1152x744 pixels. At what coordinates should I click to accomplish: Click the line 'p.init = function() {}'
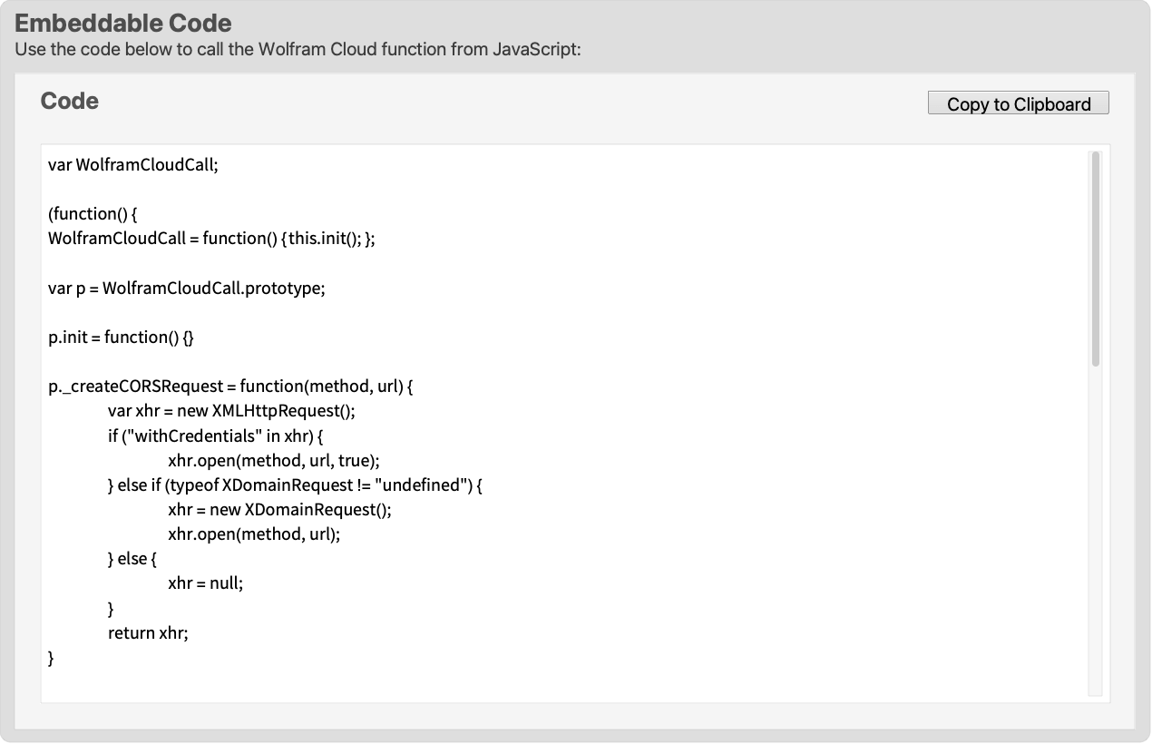pos(119,337)
